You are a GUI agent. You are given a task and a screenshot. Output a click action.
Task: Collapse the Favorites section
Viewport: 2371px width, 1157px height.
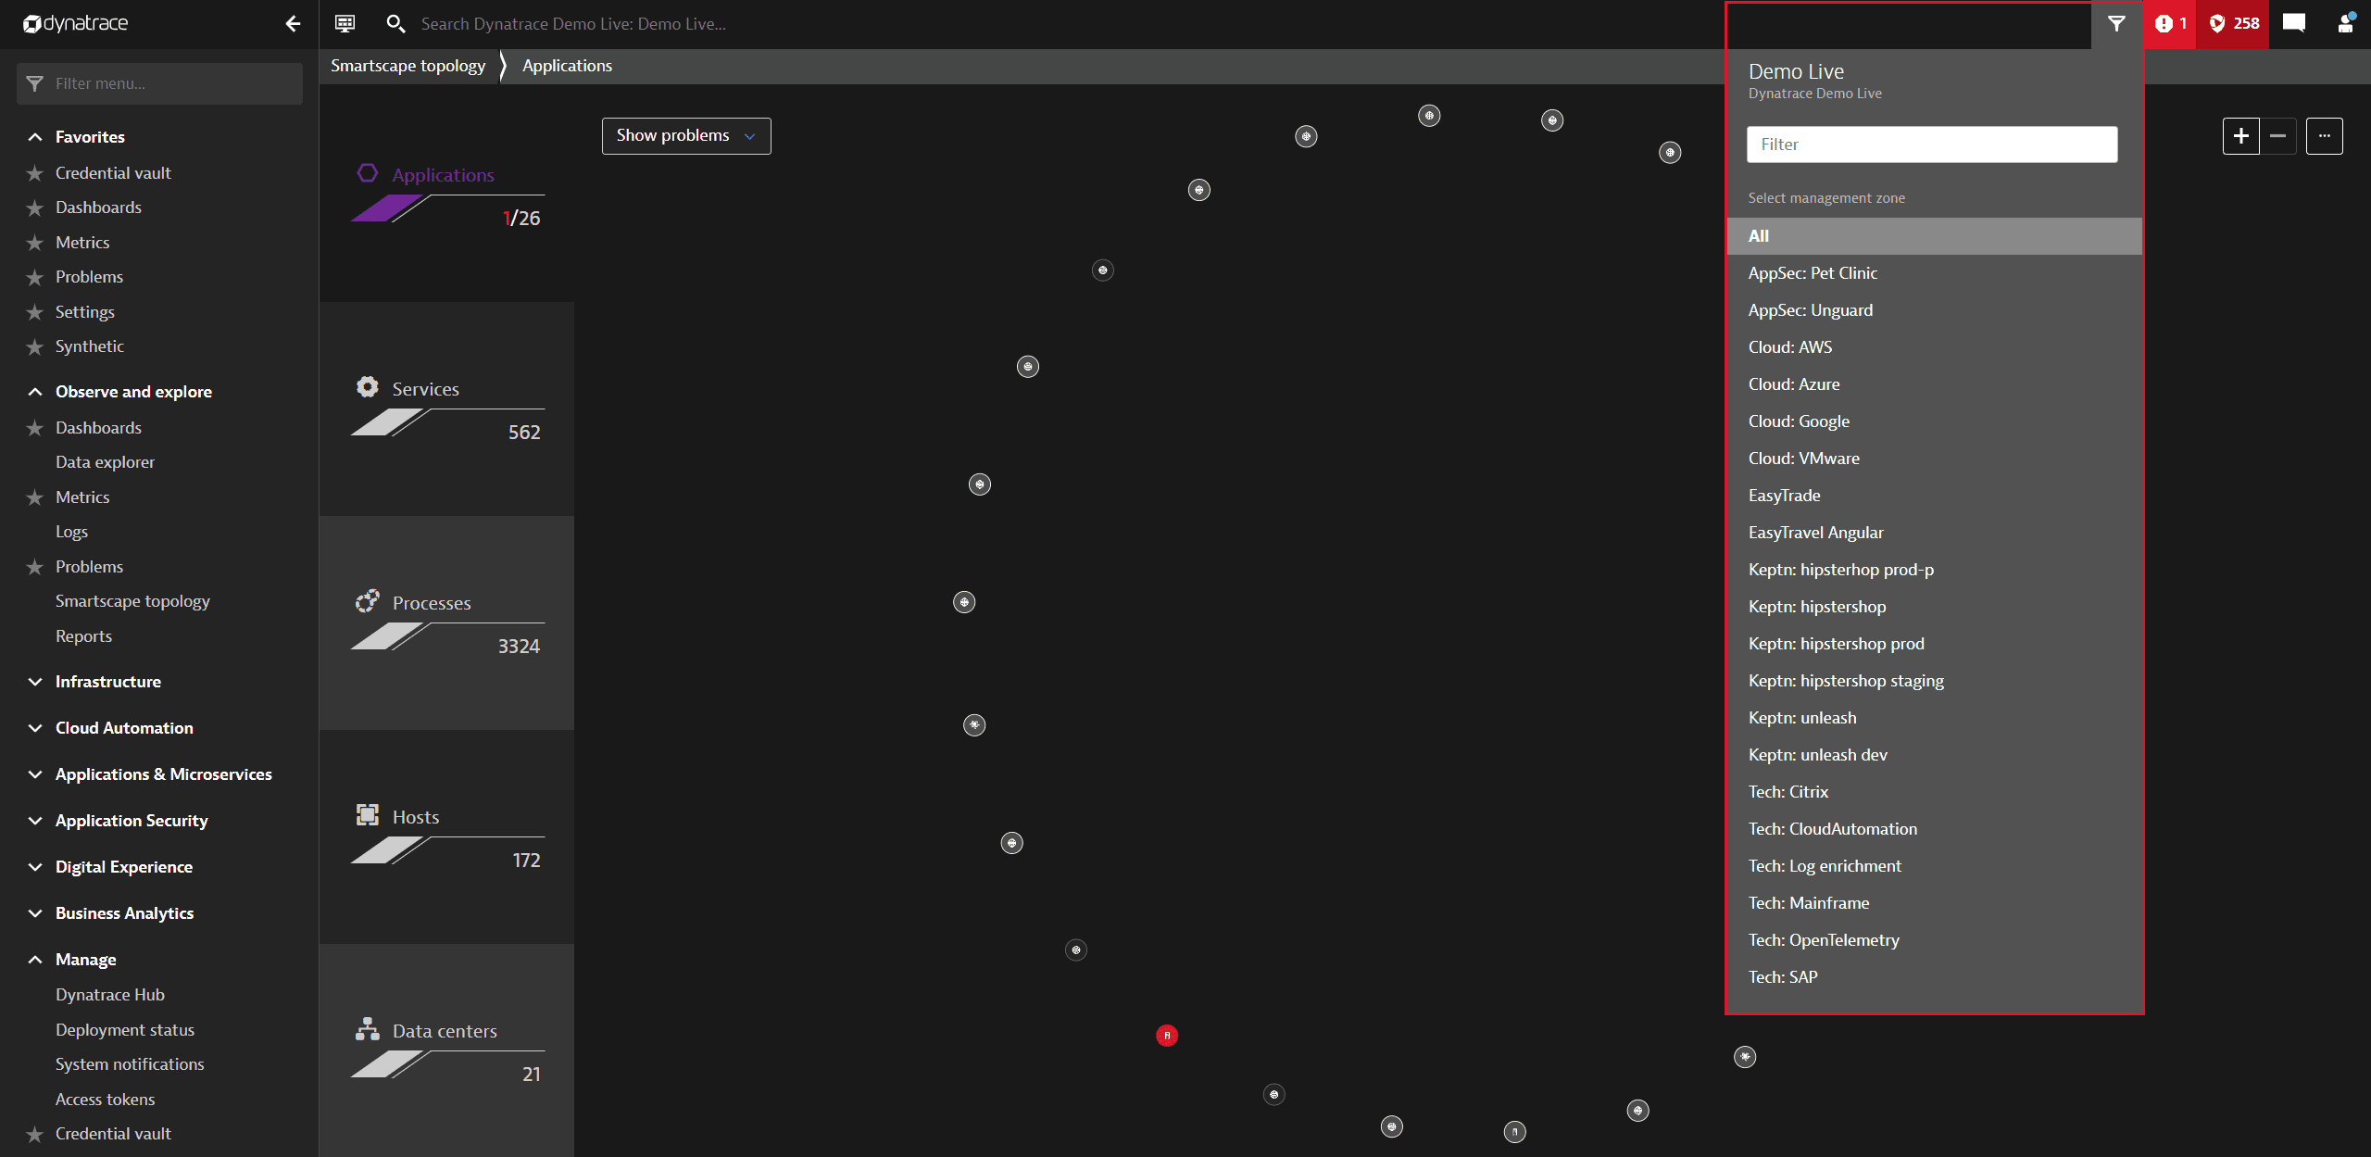tap(35, 137)
